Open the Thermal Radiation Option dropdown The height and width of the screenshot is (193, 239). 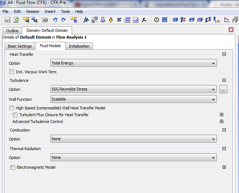click(x=134, y=157)
